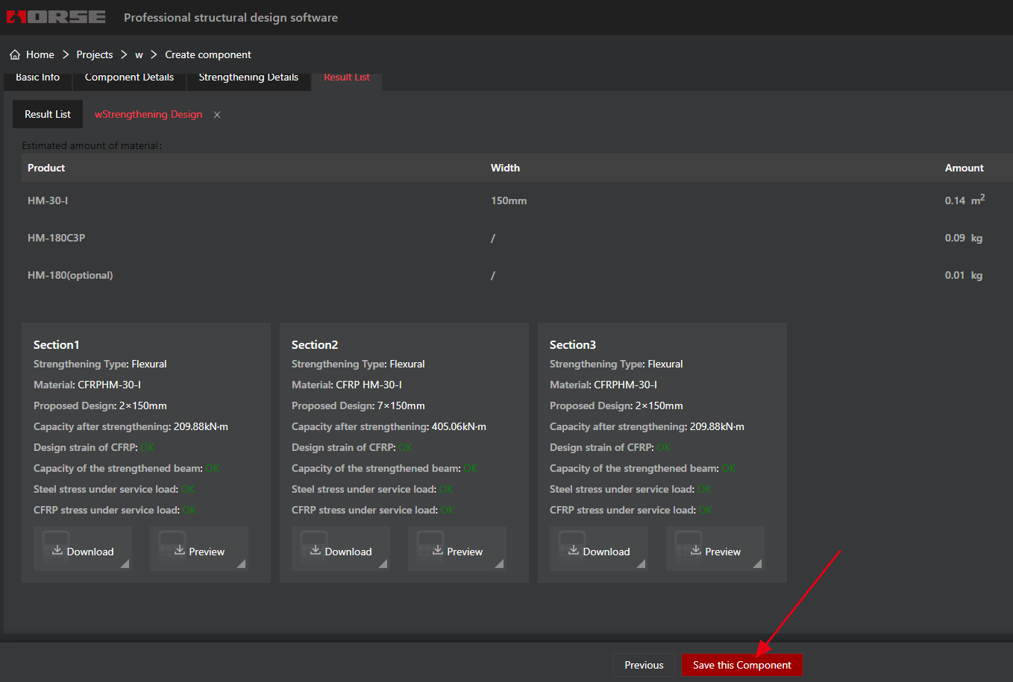Viewport: 1013px width, 682px height.
Task: Download the Section1 report
Action: [83, 551]
